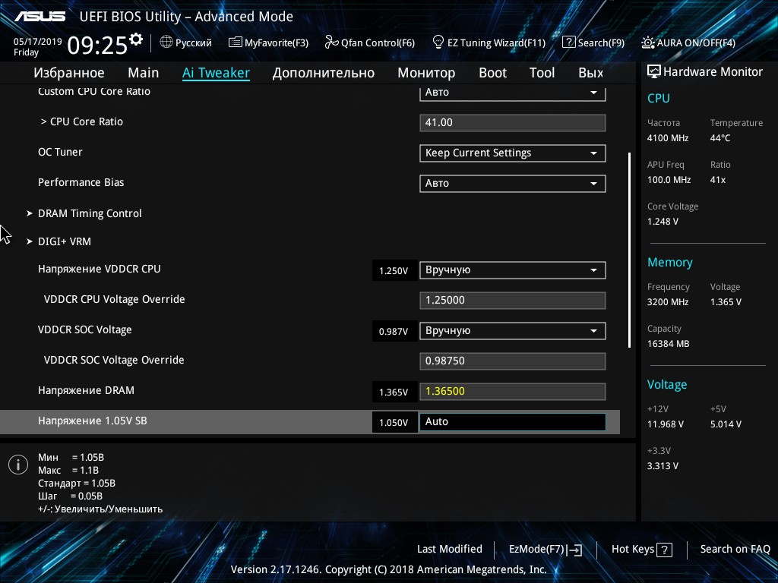
Task: Click the 05/17/2019 date
Action: coord(38,42)
